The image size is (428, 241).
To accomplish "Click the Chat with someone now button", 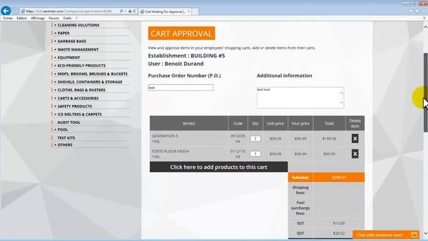I will [386, 235].
